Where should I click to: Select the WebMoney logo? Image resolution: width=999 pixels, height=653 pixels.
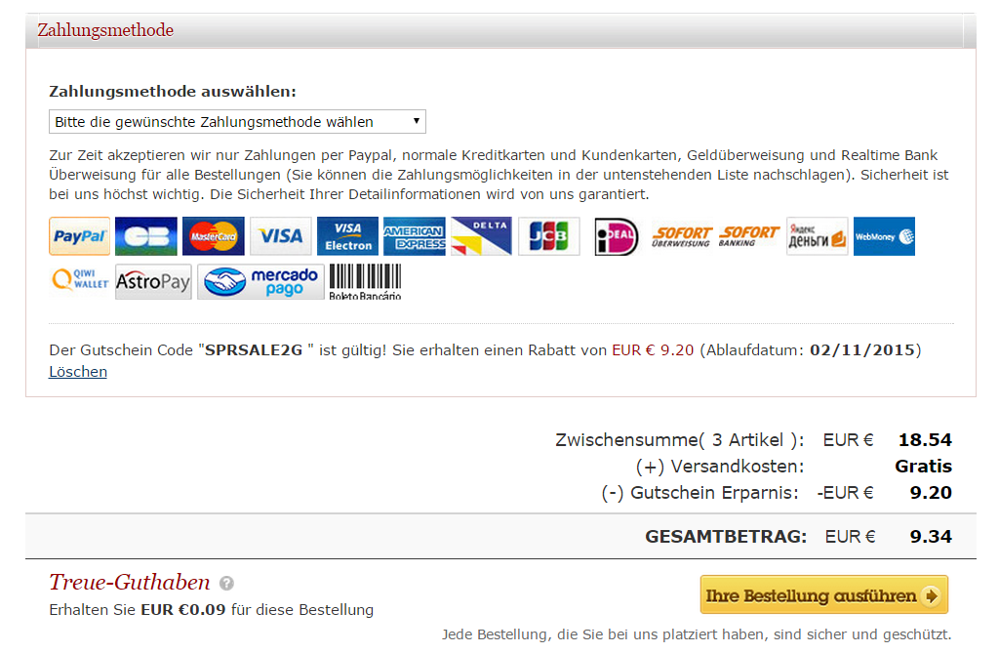coord(884,236)
